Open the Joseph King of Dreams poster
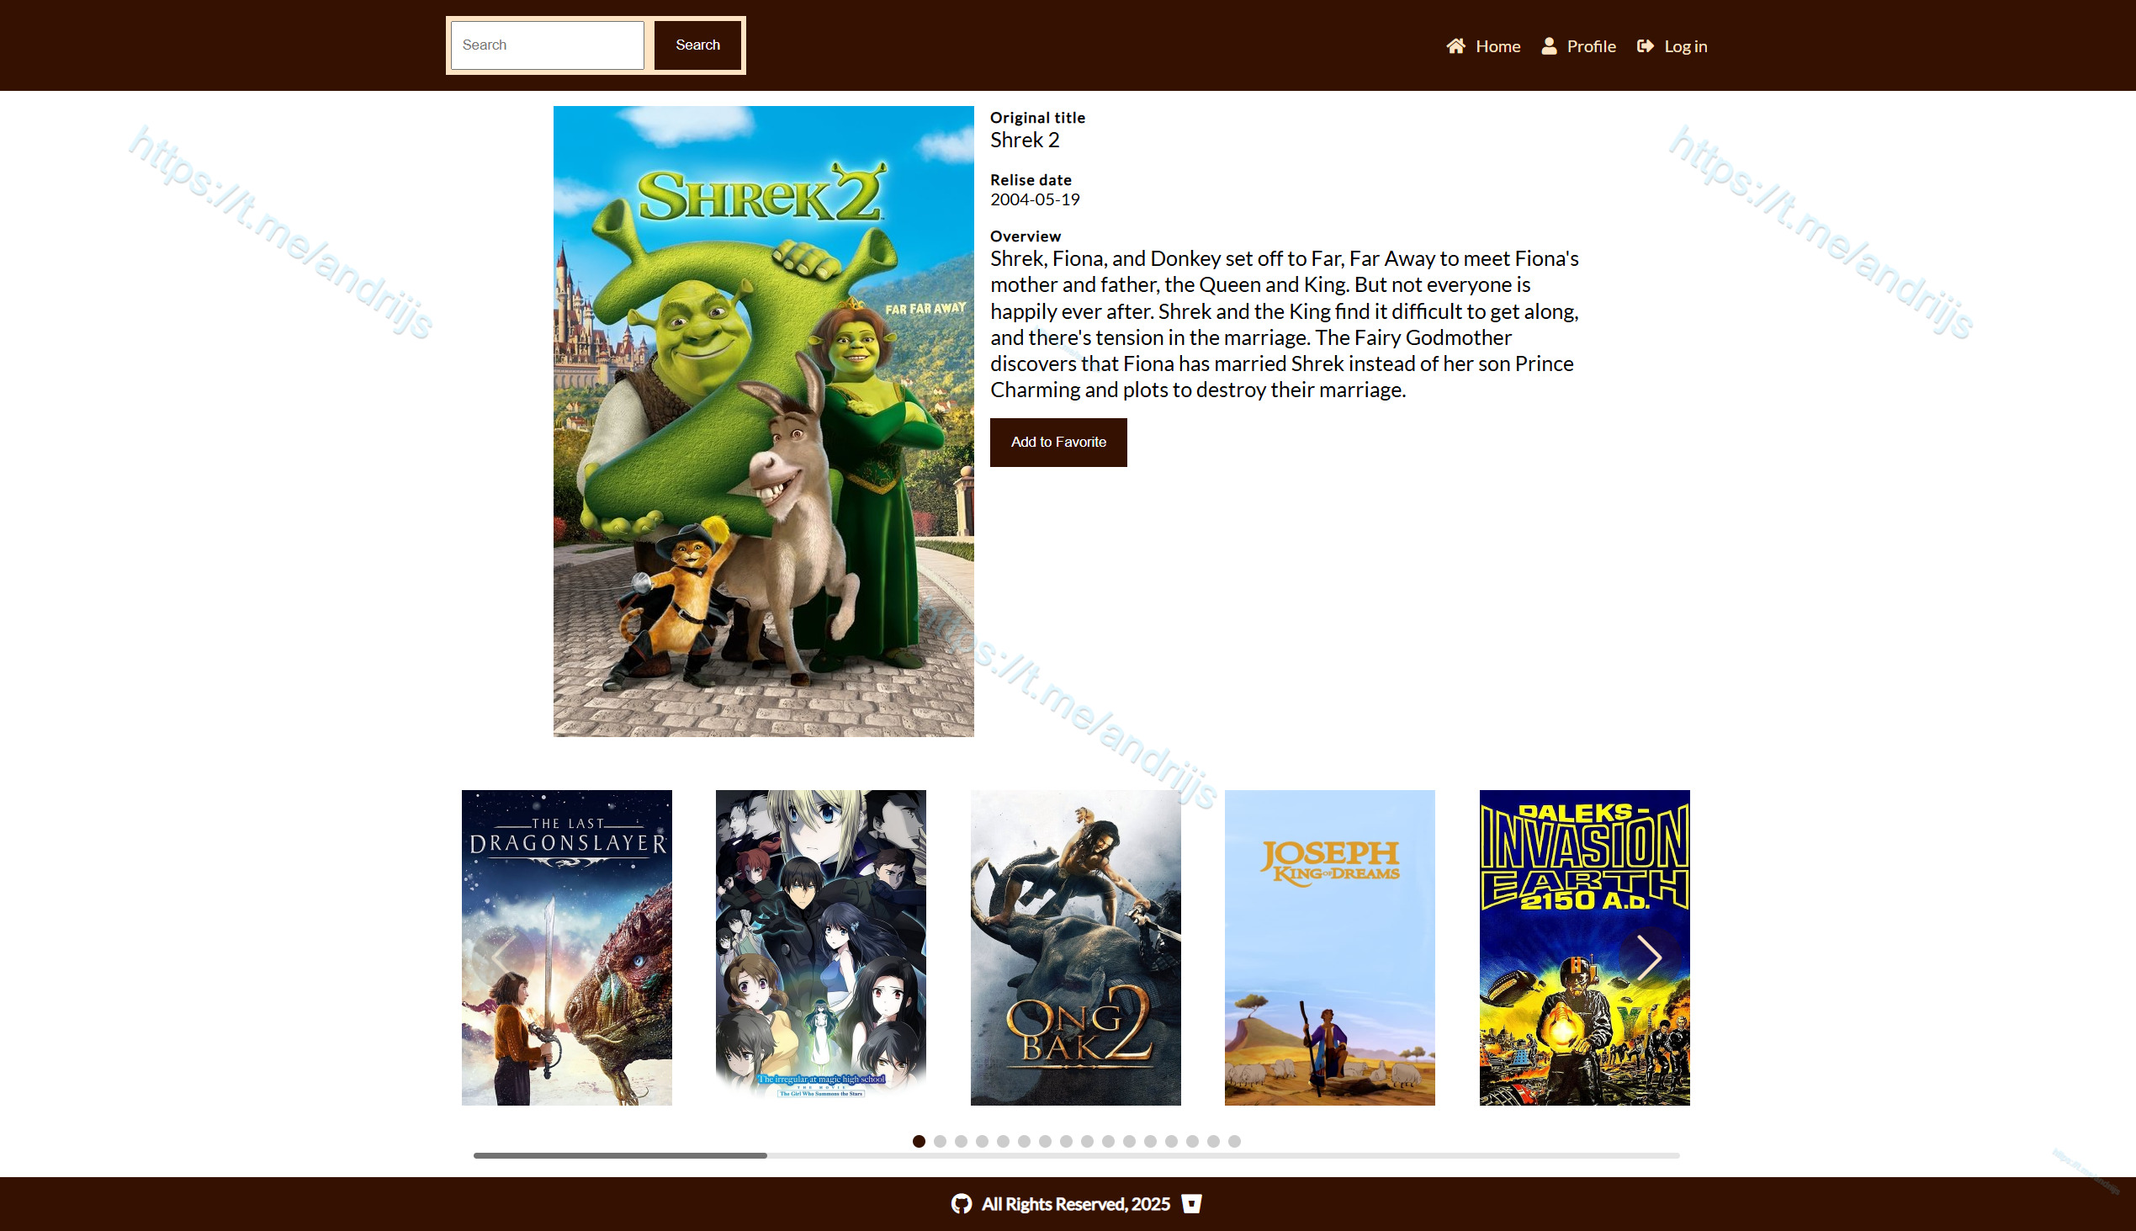This screenshot has width=2136, height=1231. 1329,947
